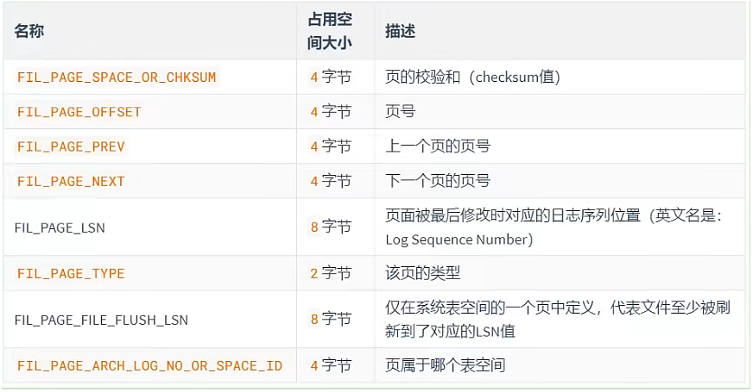This screenshot has width=753, height=392.
Task: Click the 名称 column header
Action: (29, 31)
